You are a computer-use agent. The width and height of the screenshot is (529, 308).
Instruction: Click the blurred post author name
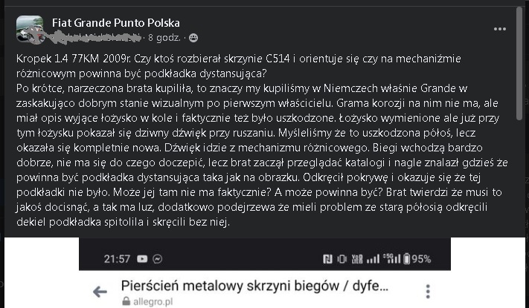click(x=97, y=36)
